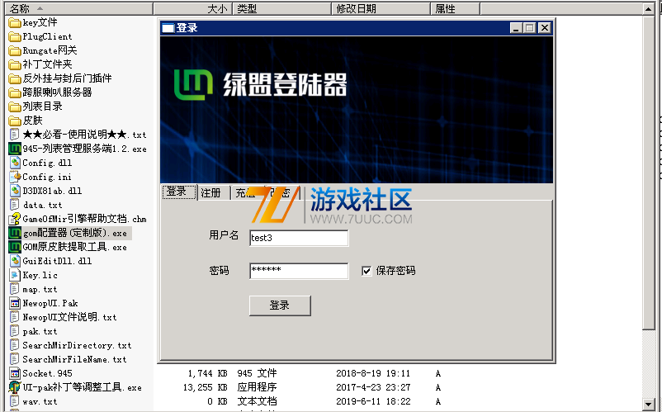Toggle the 保存密码 checkbox

tap(366, 271)
